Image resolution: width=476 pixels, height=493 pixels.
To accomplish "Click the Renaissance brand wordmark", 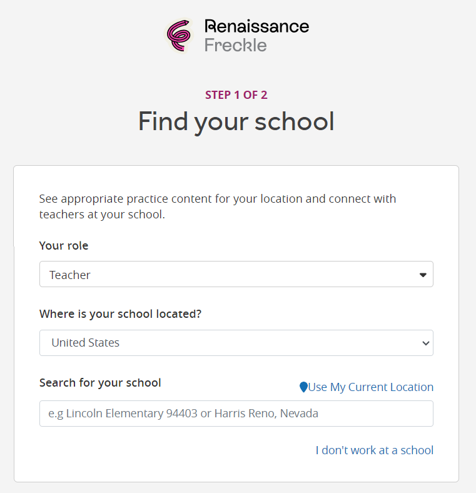I will click(x=256, y=26).
